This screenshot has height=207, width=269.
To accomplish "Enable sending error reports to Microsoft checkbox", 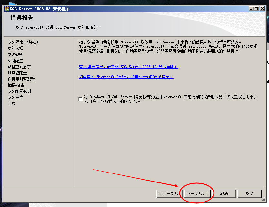I will 80,99.
